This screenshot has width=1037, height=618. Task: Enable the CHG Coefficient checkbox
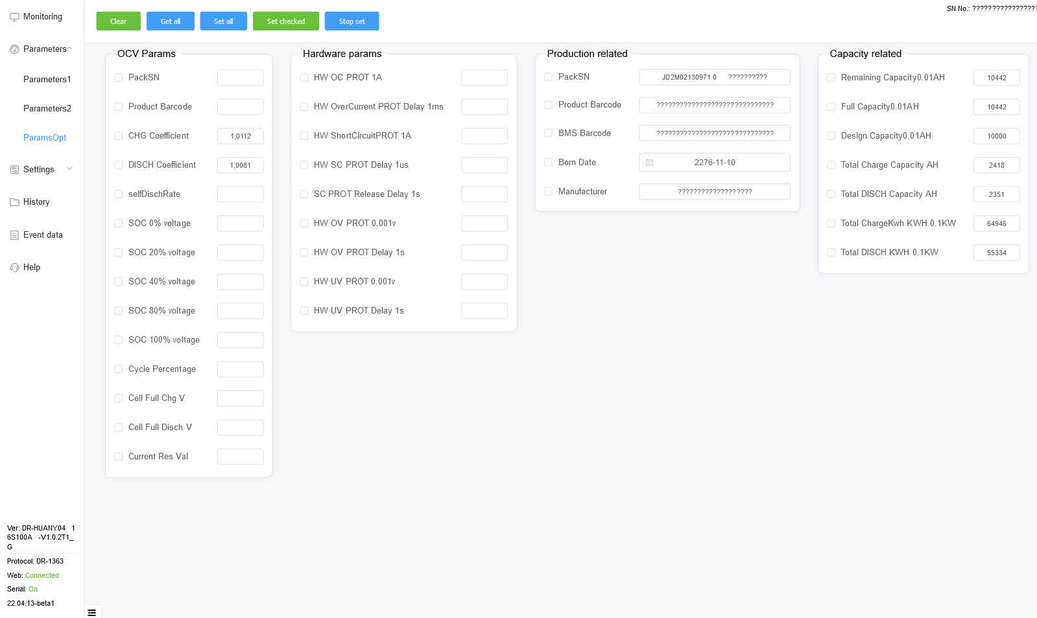coord(119,136)
